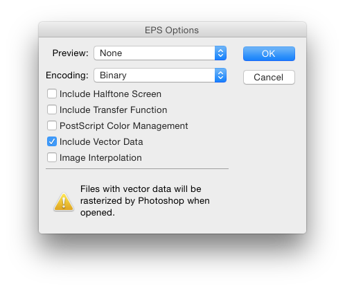Viewport: 345px width, 289px height.
Task: Click the Image Interpolation label text
Action: pyautogui.click(x=100, y=158)
